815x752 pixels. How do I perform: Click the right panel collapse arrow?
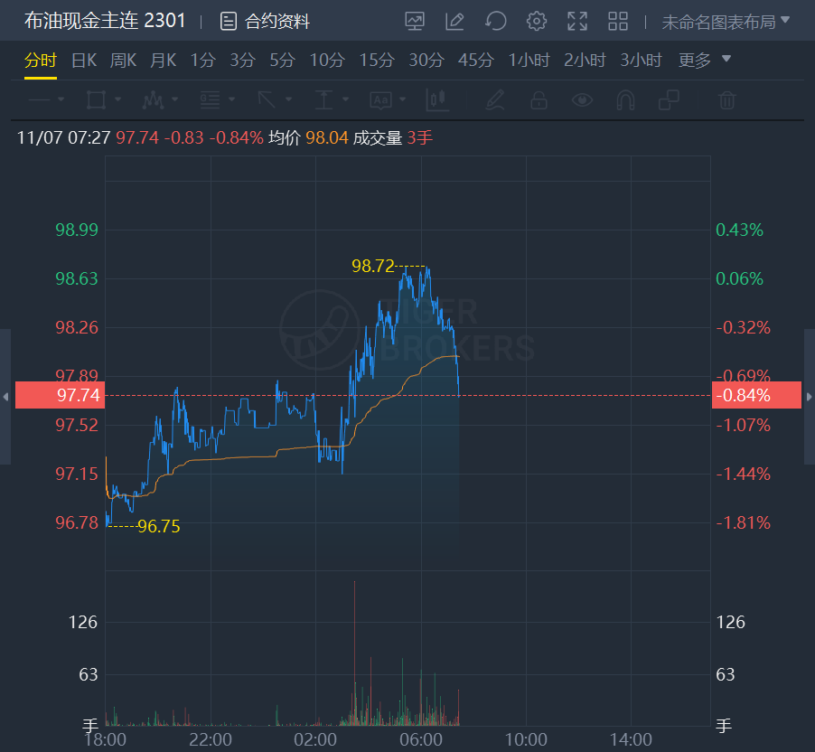click(x=810, y=396)
